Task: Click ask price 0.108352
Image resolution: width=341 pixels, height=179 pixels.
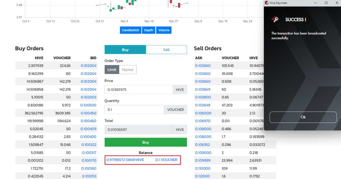Action: [202, 145]
